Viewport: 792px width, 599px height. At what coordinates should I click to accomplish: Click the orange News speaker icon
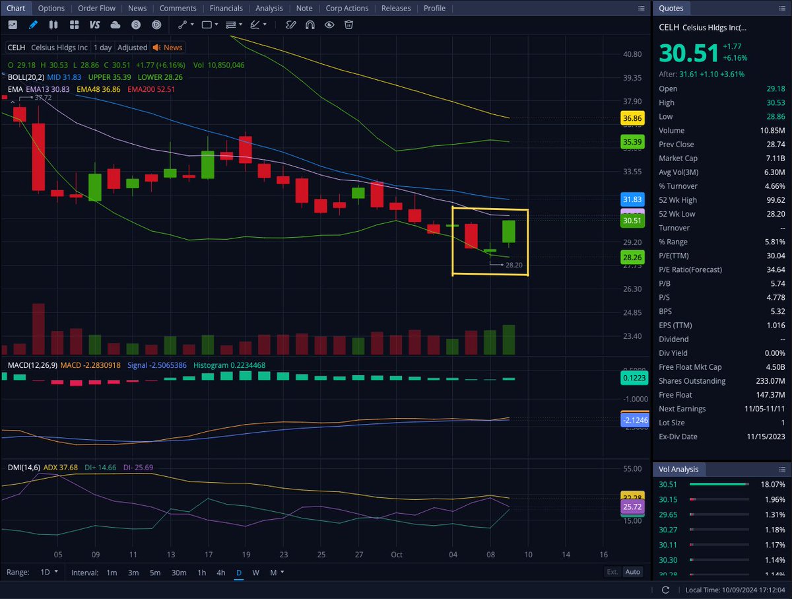pos(156,48)
